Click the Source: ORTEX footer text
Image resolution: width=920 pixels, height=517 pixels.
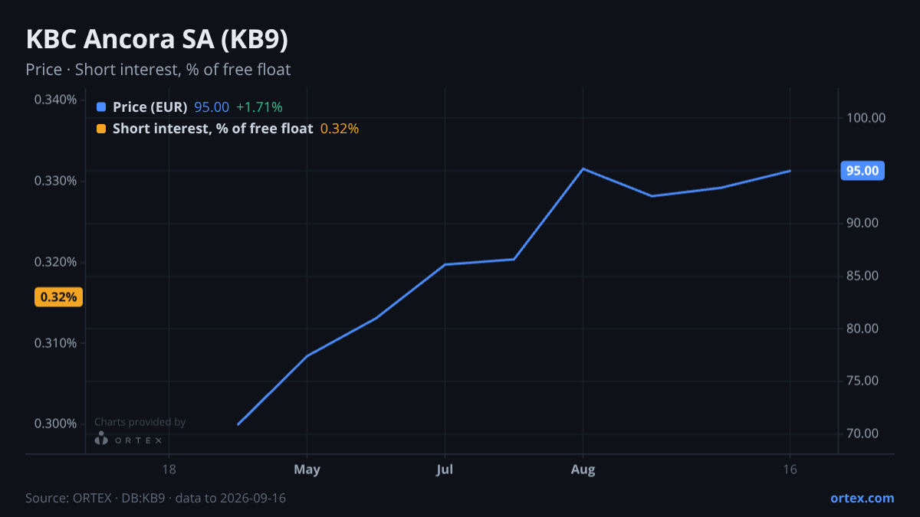coord(156,498)
